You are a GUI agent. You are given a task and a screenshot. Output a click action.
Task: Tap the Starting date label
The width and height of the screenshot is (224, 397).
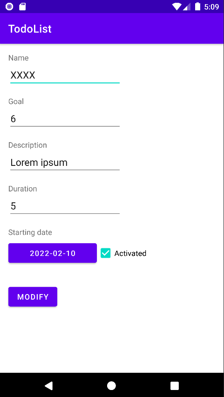30,233
